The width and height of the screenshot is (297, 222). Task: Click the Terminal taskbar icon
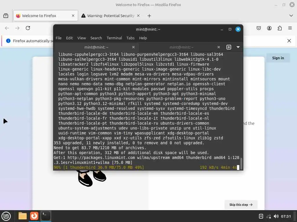click(46, 216)
